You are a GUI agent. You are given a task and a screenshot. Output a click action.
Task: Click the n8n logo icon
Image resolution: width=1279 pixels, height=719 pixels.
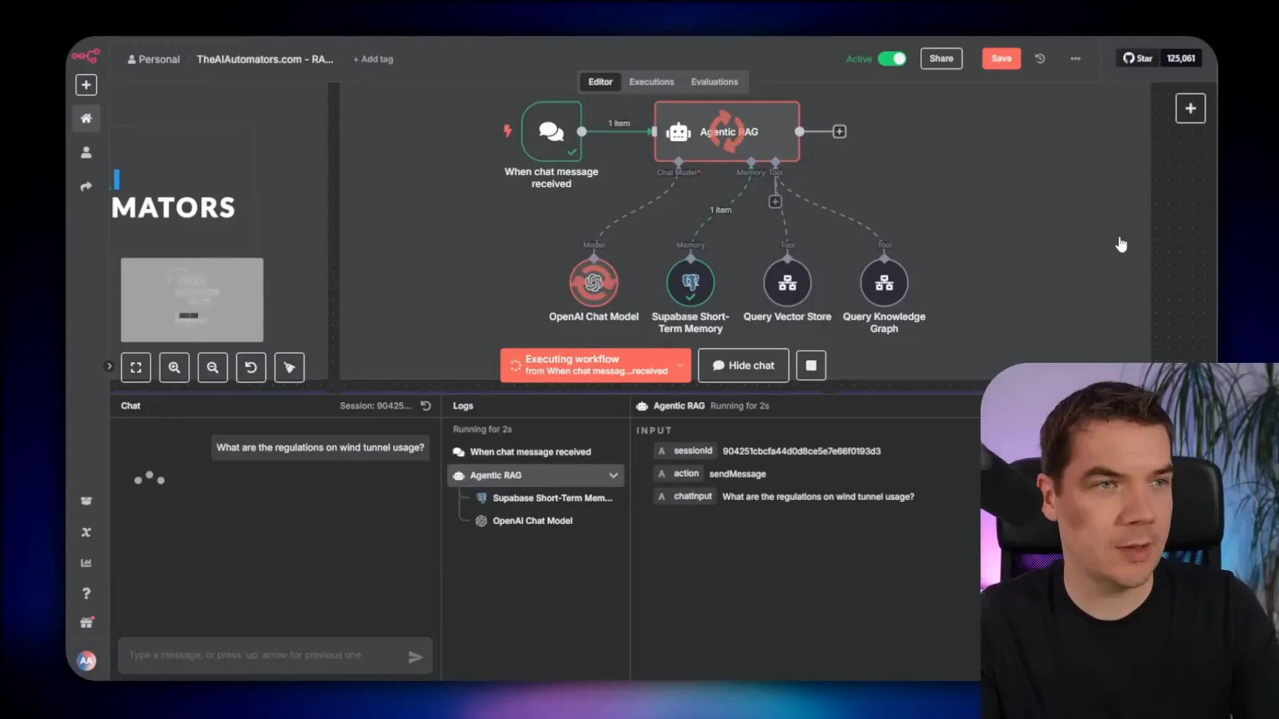(x=86, y=56)
